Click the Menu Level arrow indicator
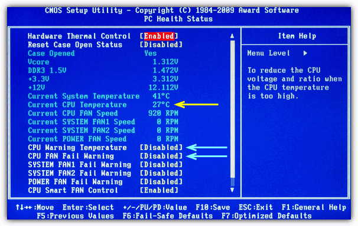 coord(305,53)
